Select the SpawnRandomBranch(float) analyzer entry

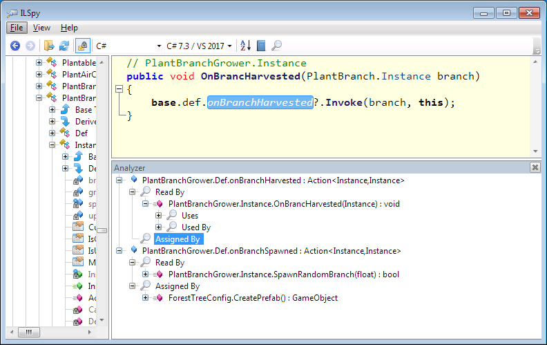coord(283,274)
